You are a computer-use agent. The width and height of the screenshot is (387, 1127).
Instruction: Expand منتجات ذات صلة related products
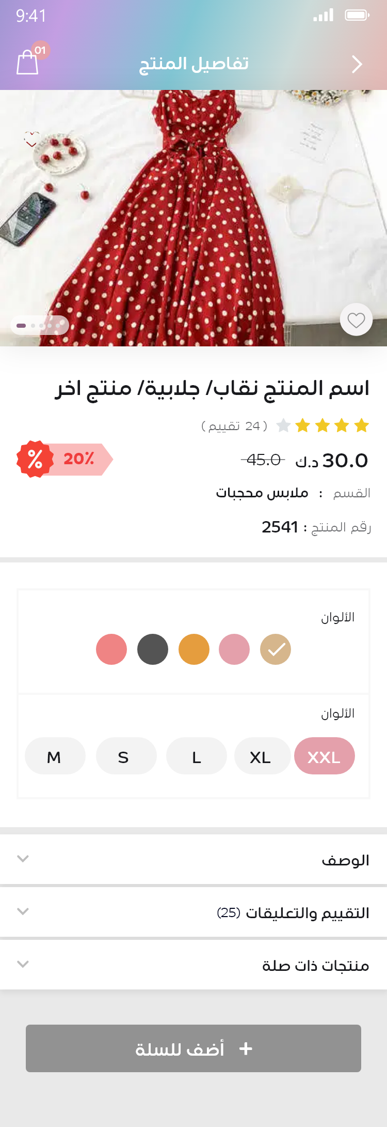(x=193, y=965)
